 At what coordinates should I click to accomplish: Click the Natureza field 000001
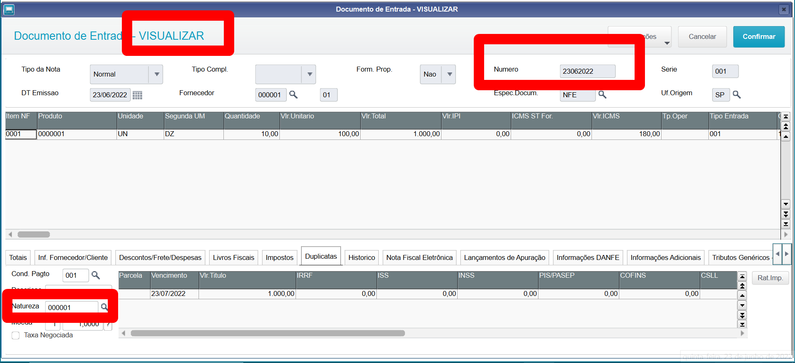click(x=72, y=307)
